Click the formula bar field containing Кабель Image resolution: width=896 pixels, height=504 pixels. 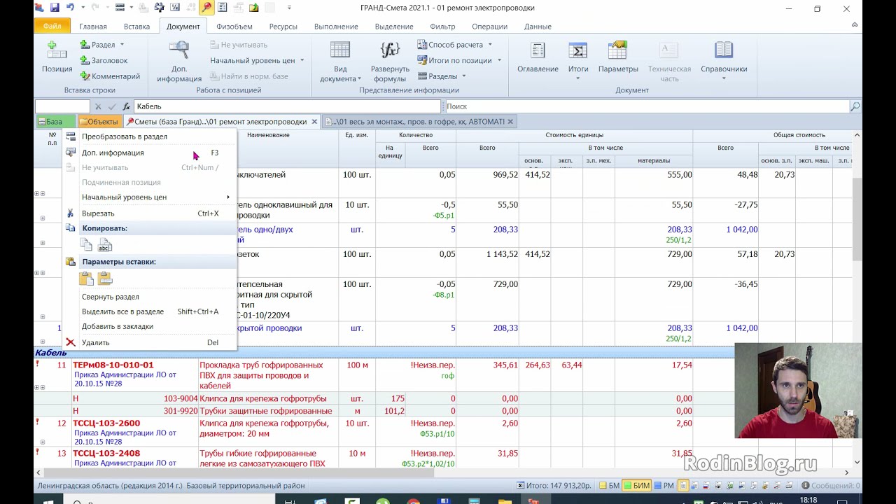287,106
